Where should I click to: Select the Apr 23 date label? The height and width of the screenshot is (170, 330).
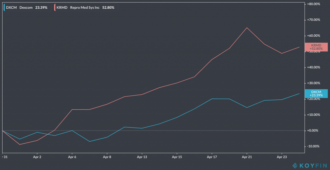[282, 157]
